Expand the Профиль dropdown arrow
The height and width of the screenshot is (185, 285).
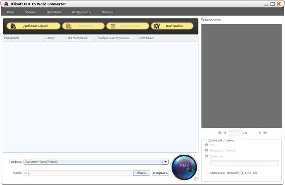tap(165, 162)
